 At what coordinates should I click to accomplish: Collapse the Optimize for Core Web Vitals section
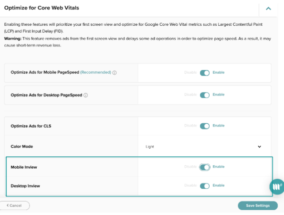coord(268,9)
